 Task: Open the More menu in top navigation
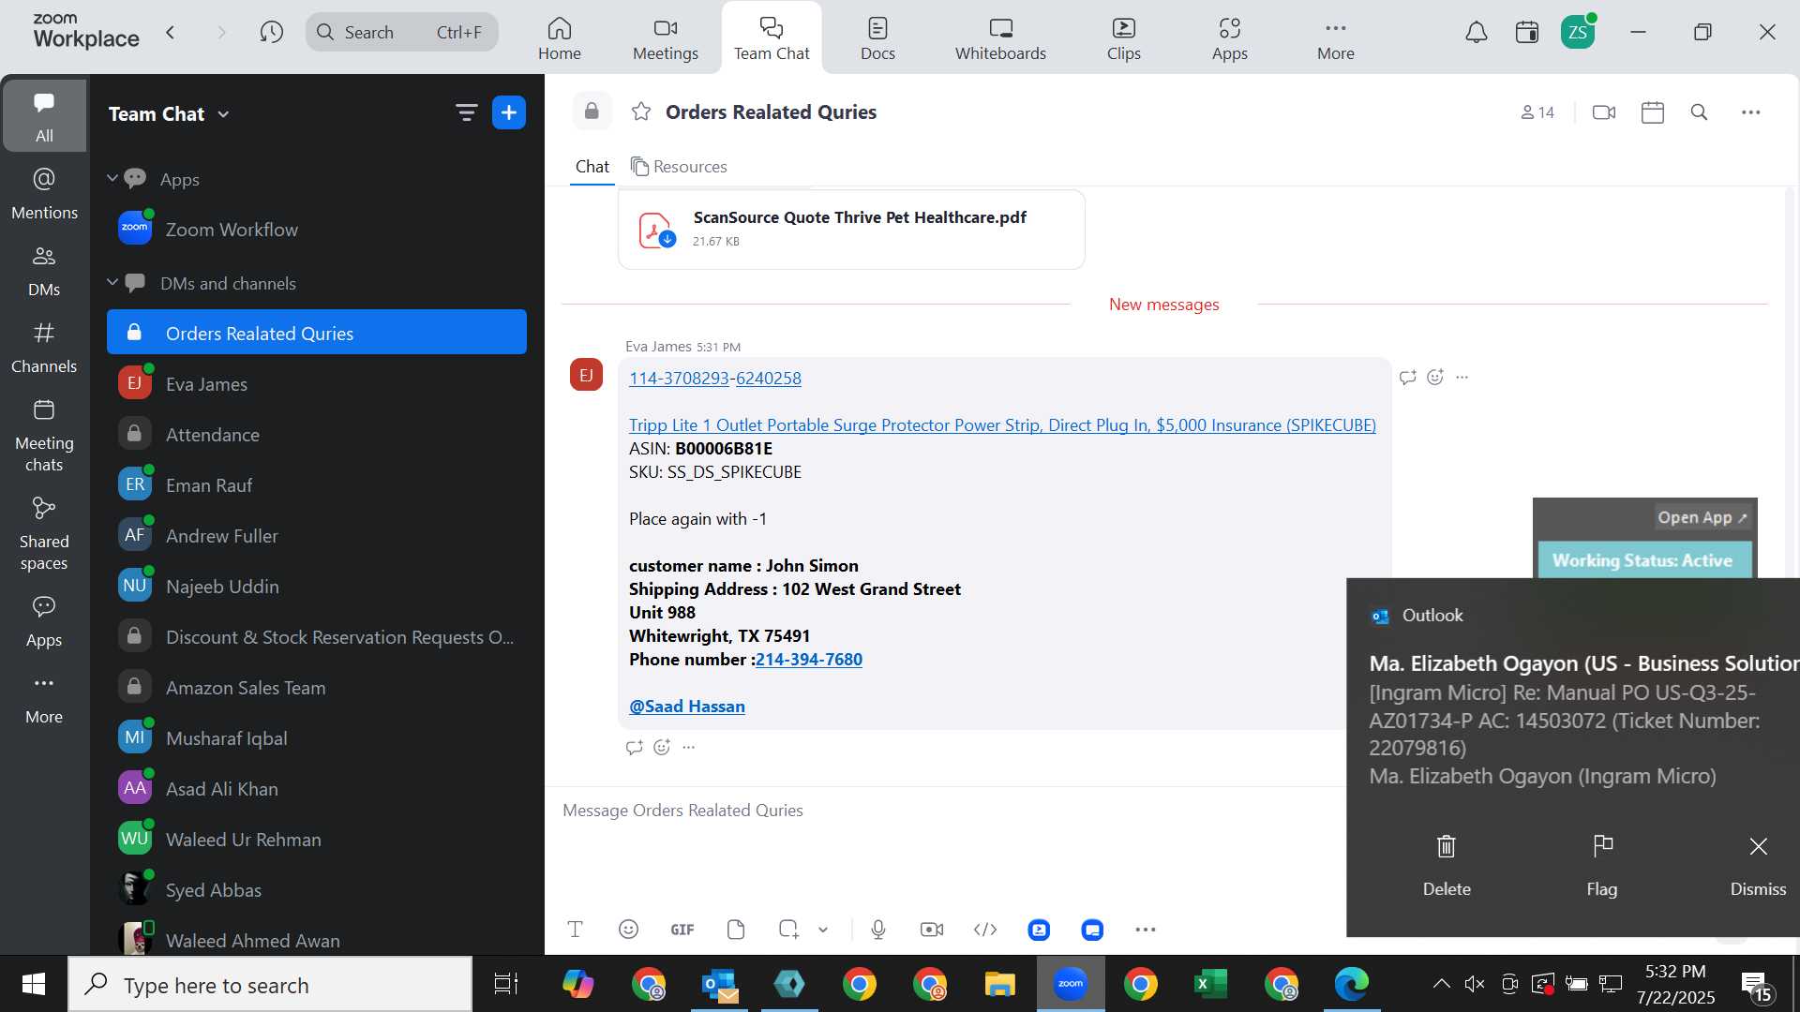click(1335, 39)
